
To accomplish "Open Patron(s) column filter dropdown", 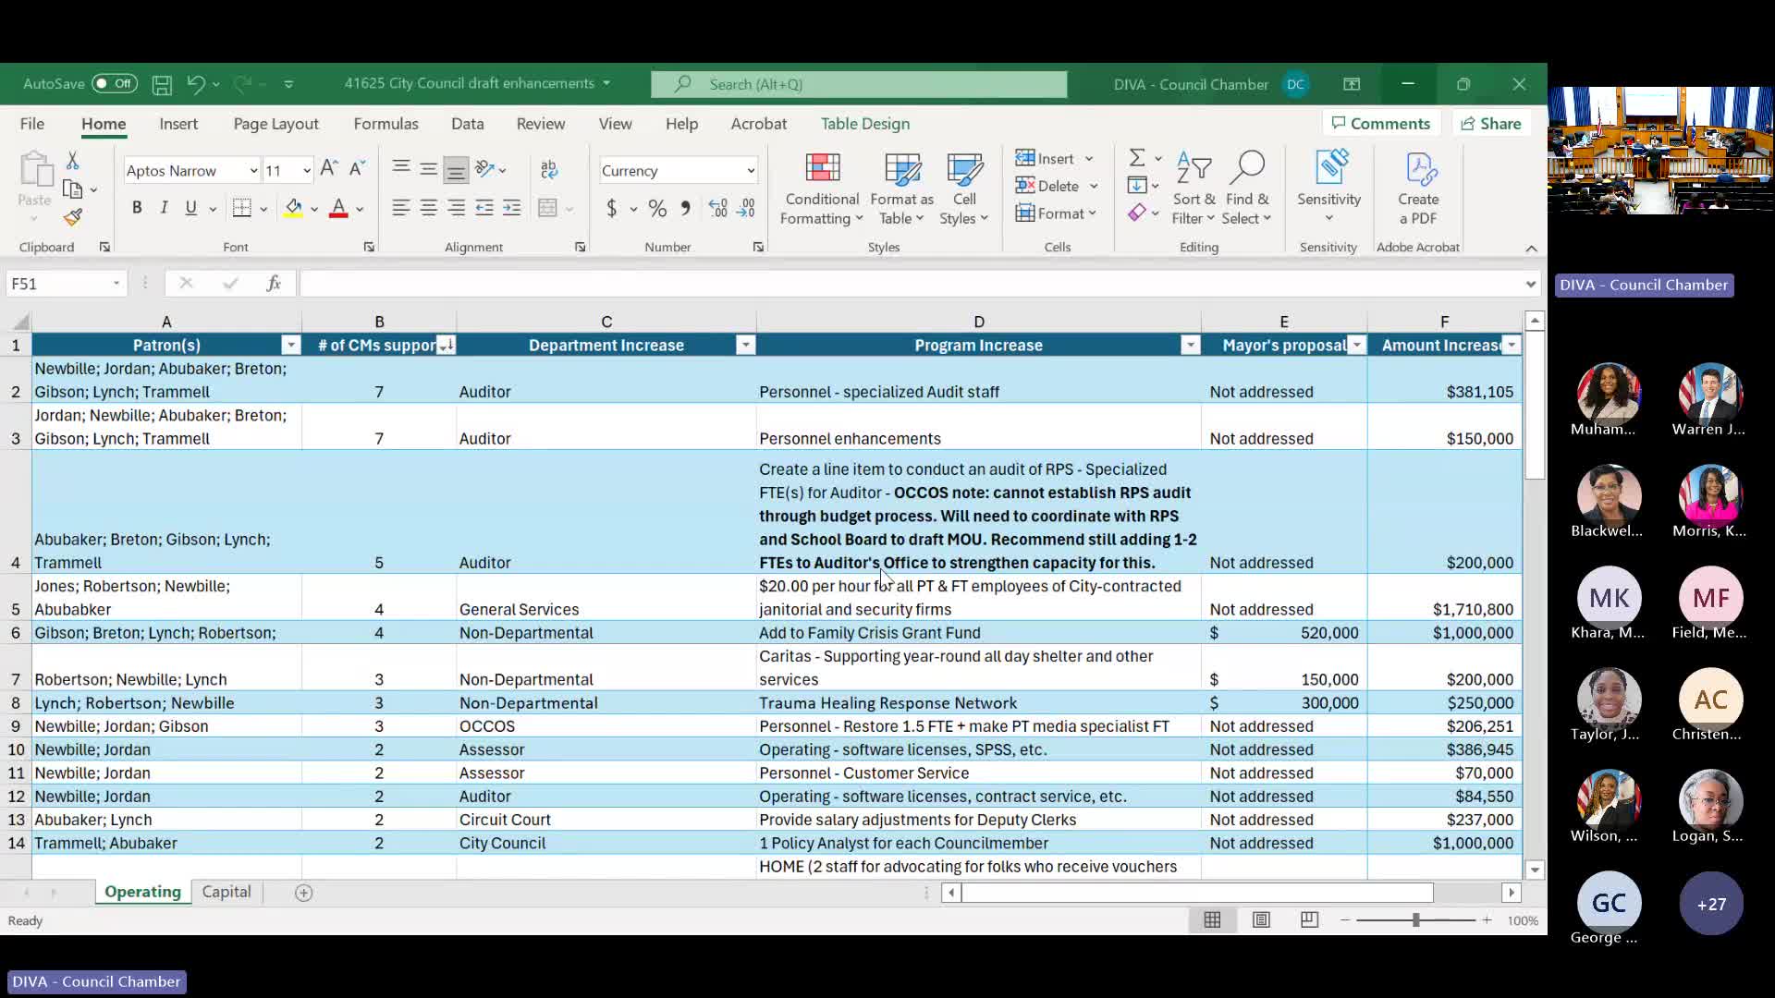I will point(291,346).
